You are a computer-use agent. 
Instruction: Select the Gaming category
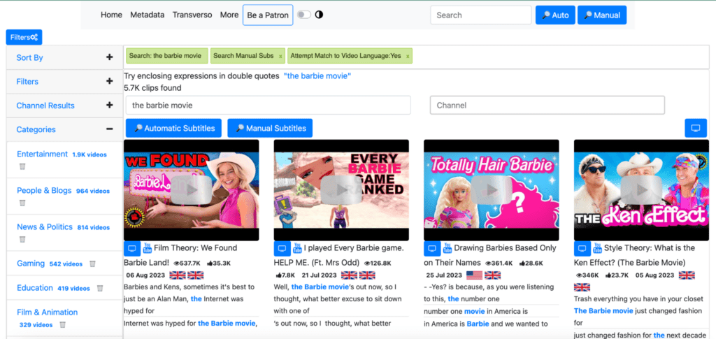[31, 264]
